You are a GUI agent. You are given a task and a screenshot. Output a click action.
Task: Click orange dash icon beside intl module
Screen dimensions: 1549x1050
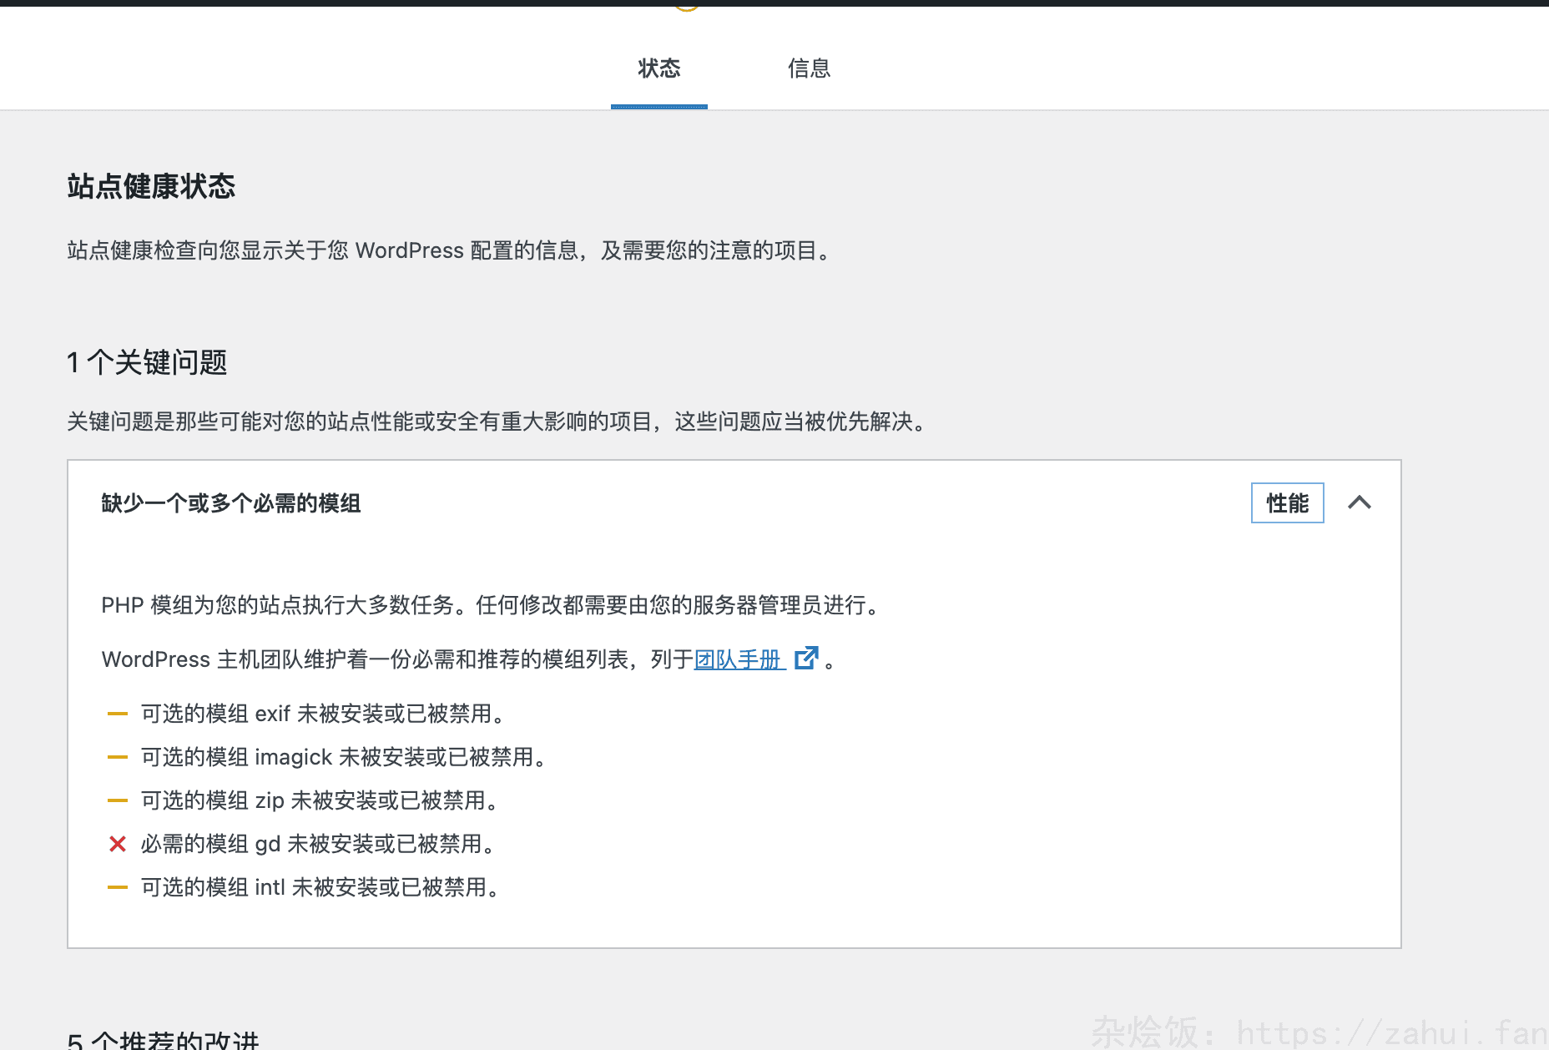(x=118, y=887)
